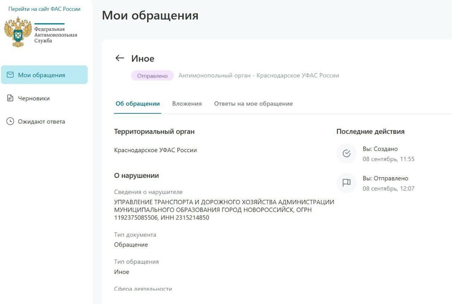Click Краснодарское УФАС России under Территориальный орган
The width and height of the screenshot is (452, 304).
pos(156,150)
